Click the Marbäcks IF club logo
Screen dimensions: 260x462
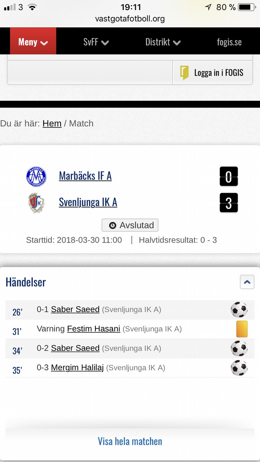click(x=36, y=176)
